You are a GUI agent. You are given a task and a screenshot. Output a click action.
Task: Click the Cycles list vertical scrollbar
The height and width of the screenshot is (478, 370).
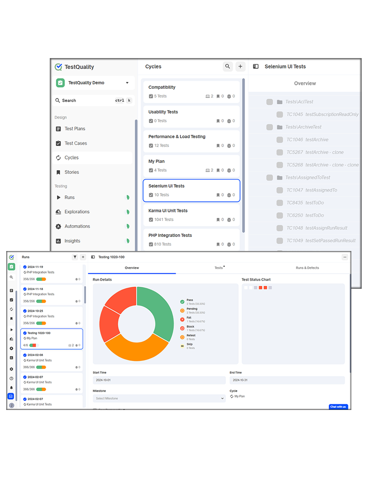[243, 156]
